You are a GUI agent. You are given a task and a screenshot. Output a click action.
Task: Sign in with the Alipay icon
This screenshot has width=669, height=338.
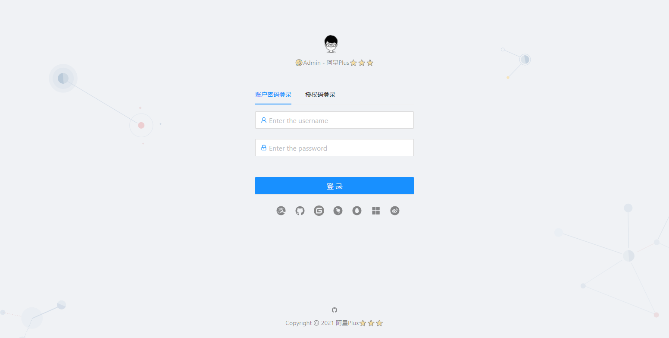281,211
